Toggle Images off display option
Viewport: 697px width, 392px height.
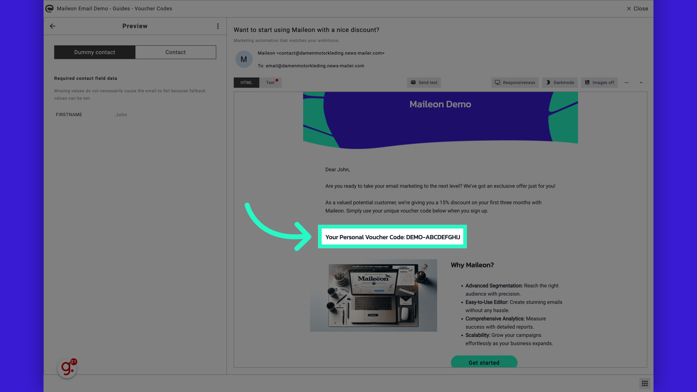coord(599,82)
